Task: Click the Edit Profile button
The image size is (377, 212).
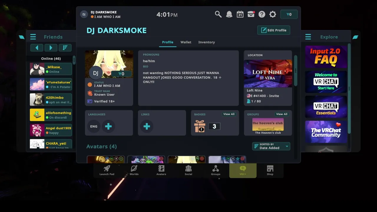Action: coord(274,30)
